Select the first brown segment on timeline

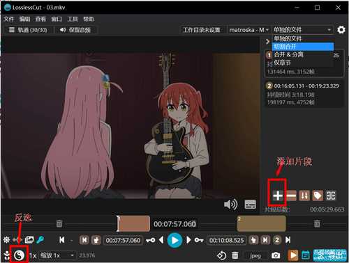[x=133, y=223]
